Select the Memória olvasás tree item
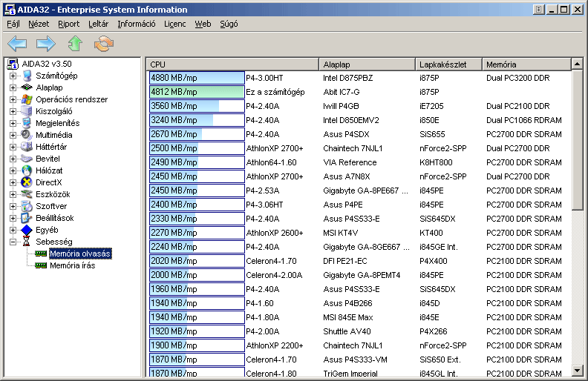The width and height of the screenshot is (588, 381). [x=80, y=254]
